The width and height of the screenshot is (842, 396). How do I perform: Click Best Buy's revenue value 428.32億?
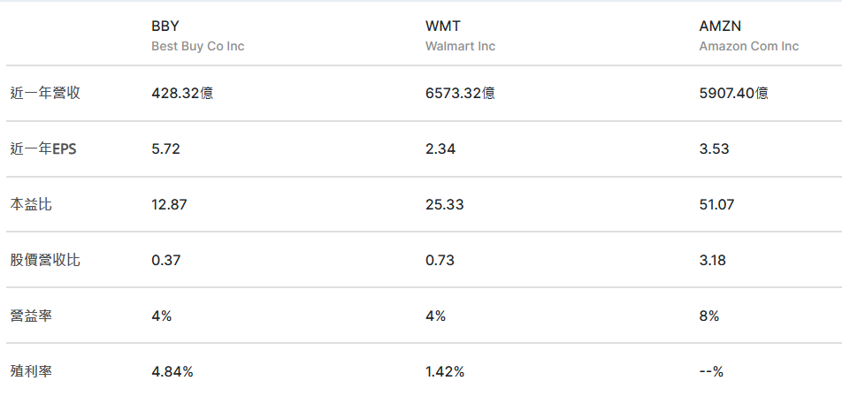click(182, 93)
